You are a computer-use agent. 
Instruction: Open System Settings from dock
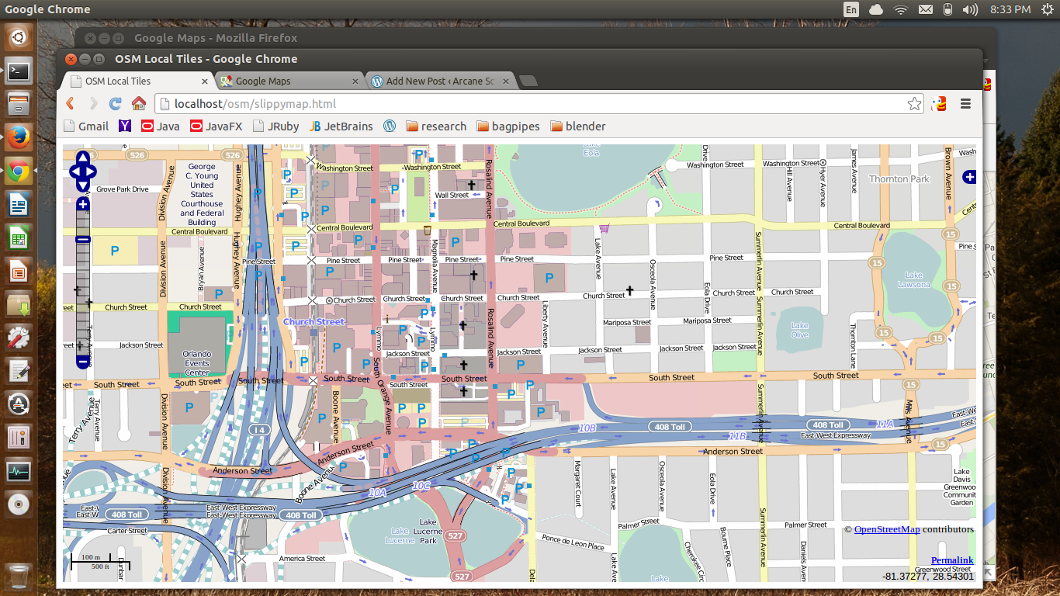click(19, 338)
